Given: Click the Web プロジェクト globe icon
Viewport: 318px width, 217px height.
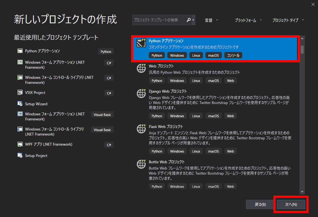Looking at the screenshot, I should [x=141, y=68].
